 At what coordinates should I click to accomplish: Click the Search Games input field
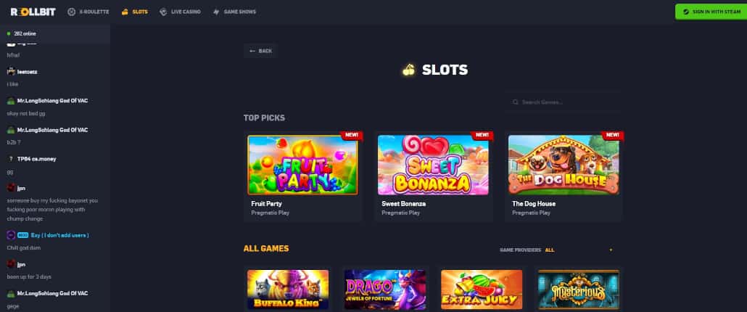(x=564, y=102)
